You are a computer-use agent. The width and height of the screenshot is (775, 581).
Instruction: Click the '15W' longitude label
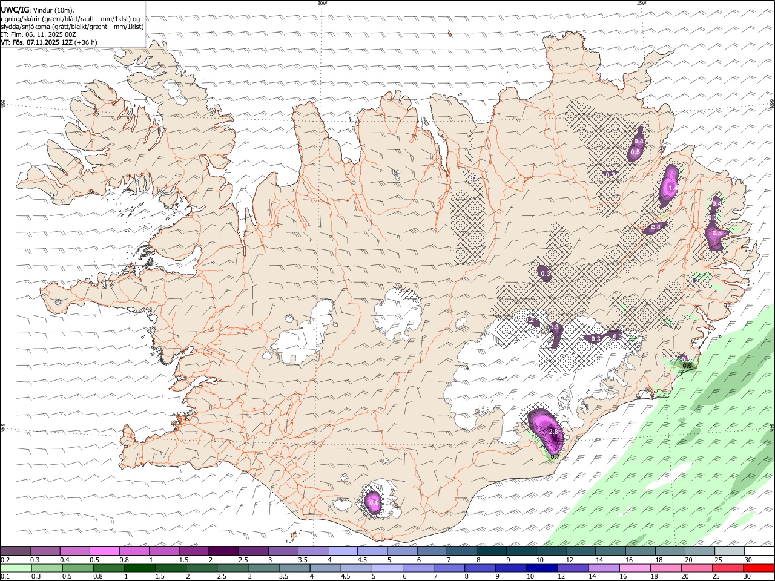coord(641,3)
